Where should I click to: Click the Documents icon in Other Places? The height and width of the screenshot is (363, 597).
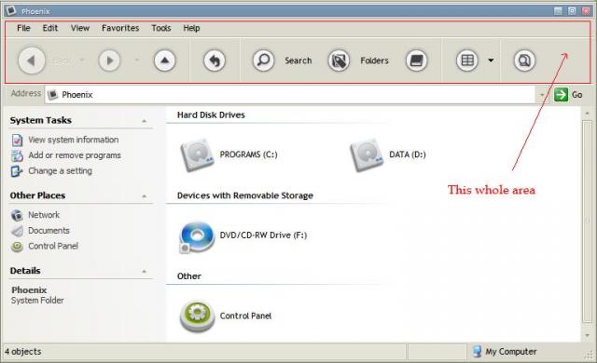pyautogui.click(x=17, y=231)
